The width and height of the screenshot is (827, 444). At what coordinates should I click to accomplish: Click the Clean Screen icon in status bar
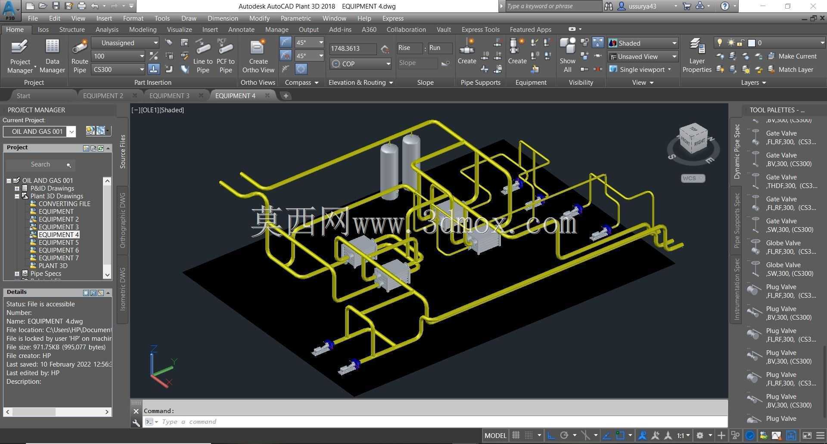tap(807, 435)
